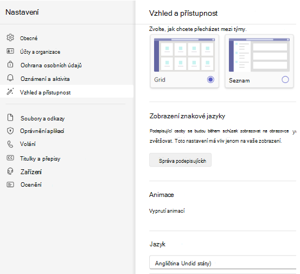Image resolution: width=300 pixels, height=274 pixels.
Task: Click the magic wand icon for Vzhled a přístupnost
Action: (x=10, y=92)
